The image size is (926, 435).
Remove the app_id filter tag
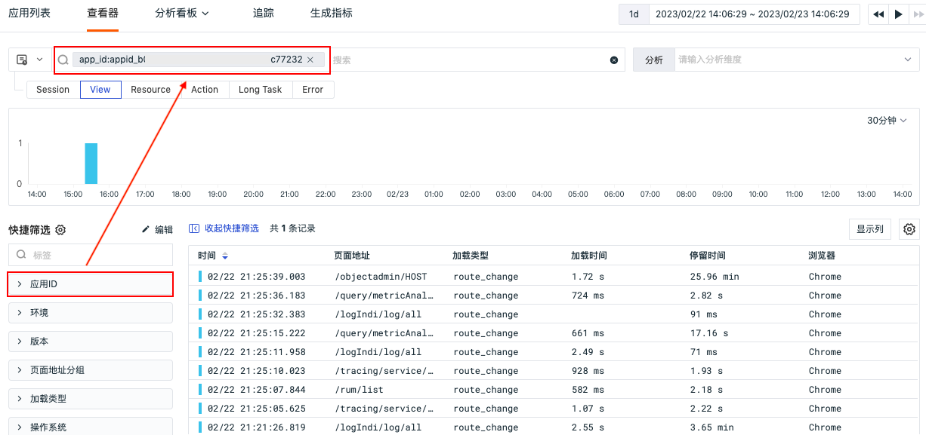coord(310,60)
